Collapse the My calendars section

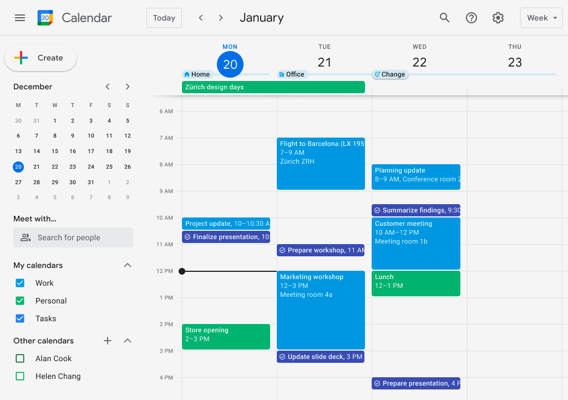coord(128,265)
